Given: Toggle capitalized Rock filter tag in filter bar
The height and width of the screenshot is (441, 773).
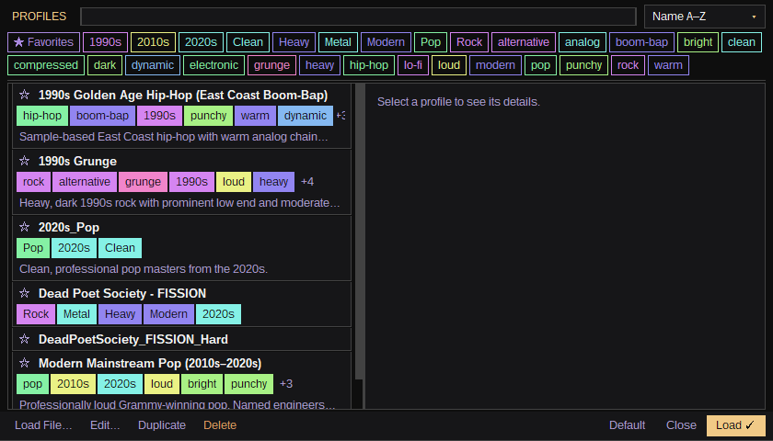Looking at the screenshot, I should [x=469, y=42].
